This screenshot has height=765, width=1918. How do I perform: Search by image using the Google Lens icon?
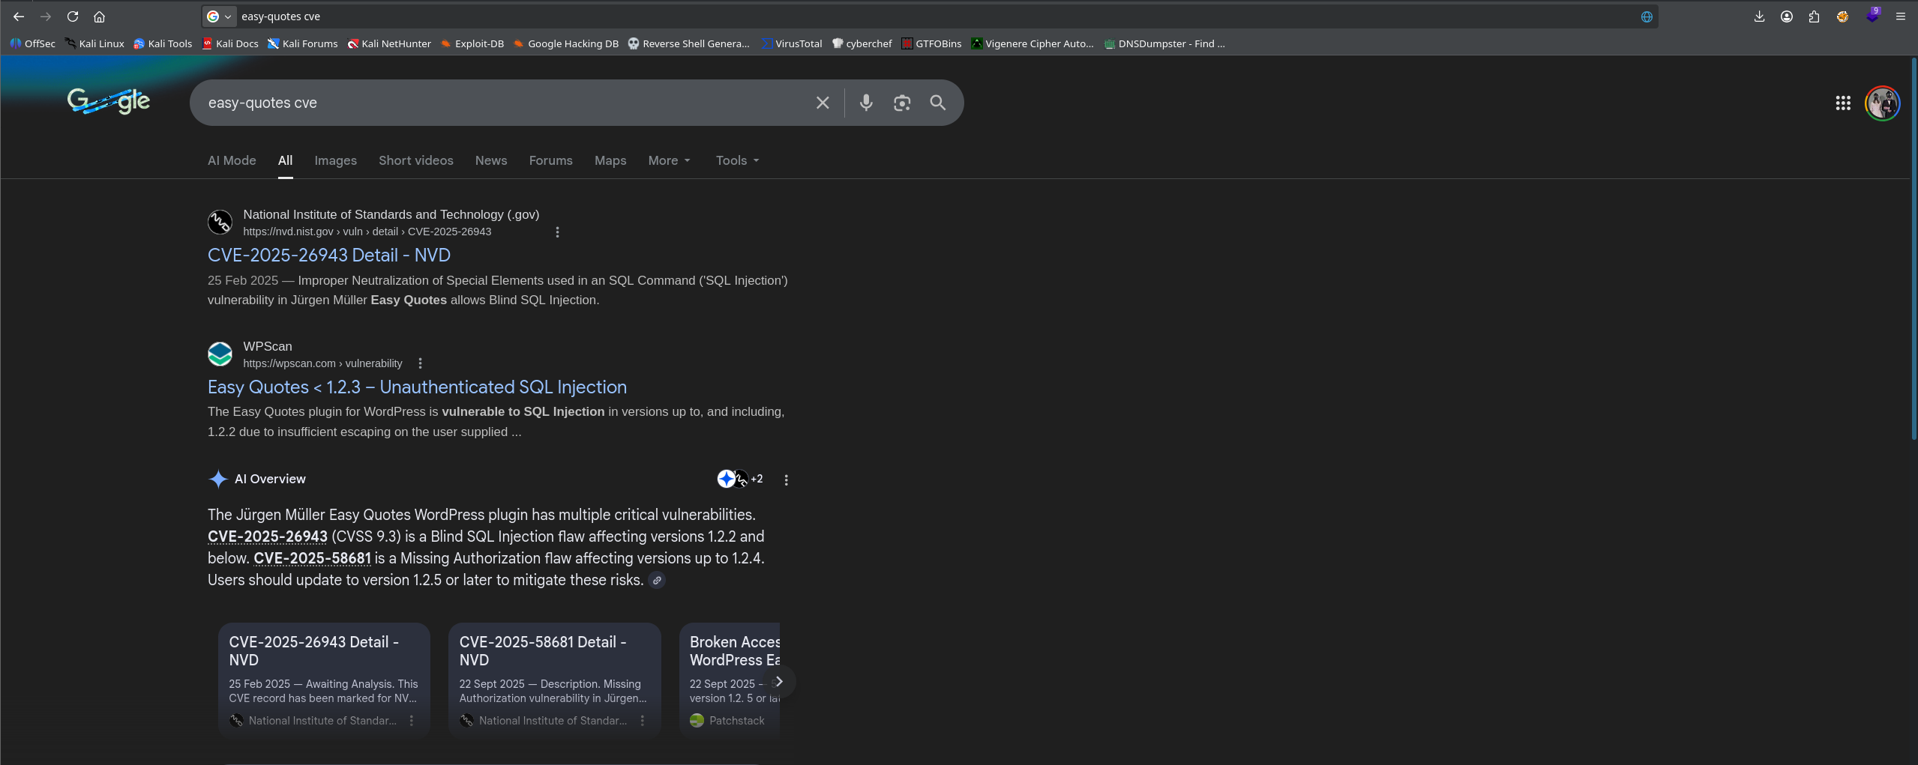coord(901,103)
